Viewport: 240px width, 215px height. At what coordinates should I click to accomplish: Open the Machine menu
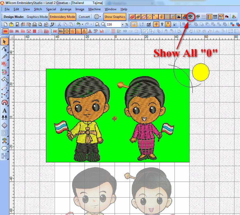pyautogui.click(x=95, y=9)
